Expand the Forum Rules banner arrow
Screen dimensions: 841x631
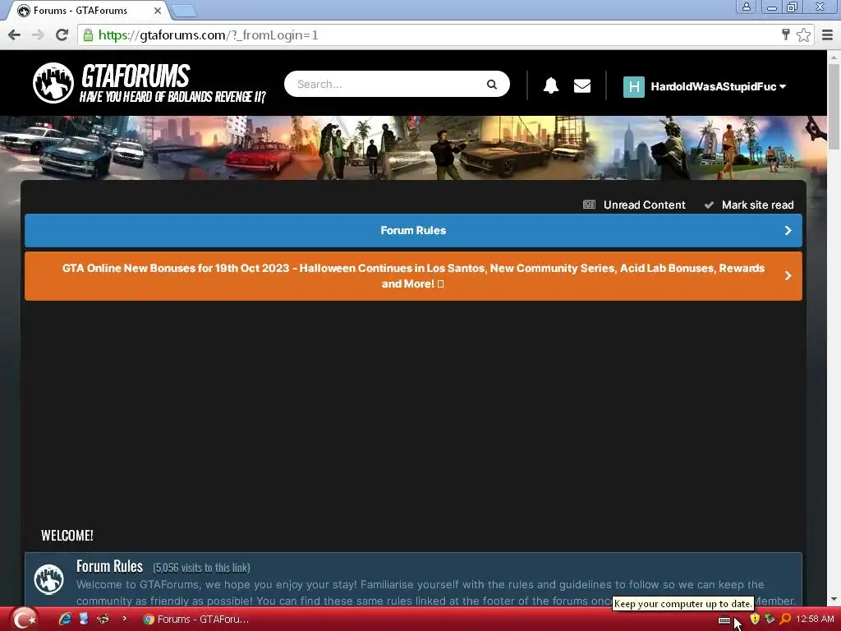tap(788, 230)
